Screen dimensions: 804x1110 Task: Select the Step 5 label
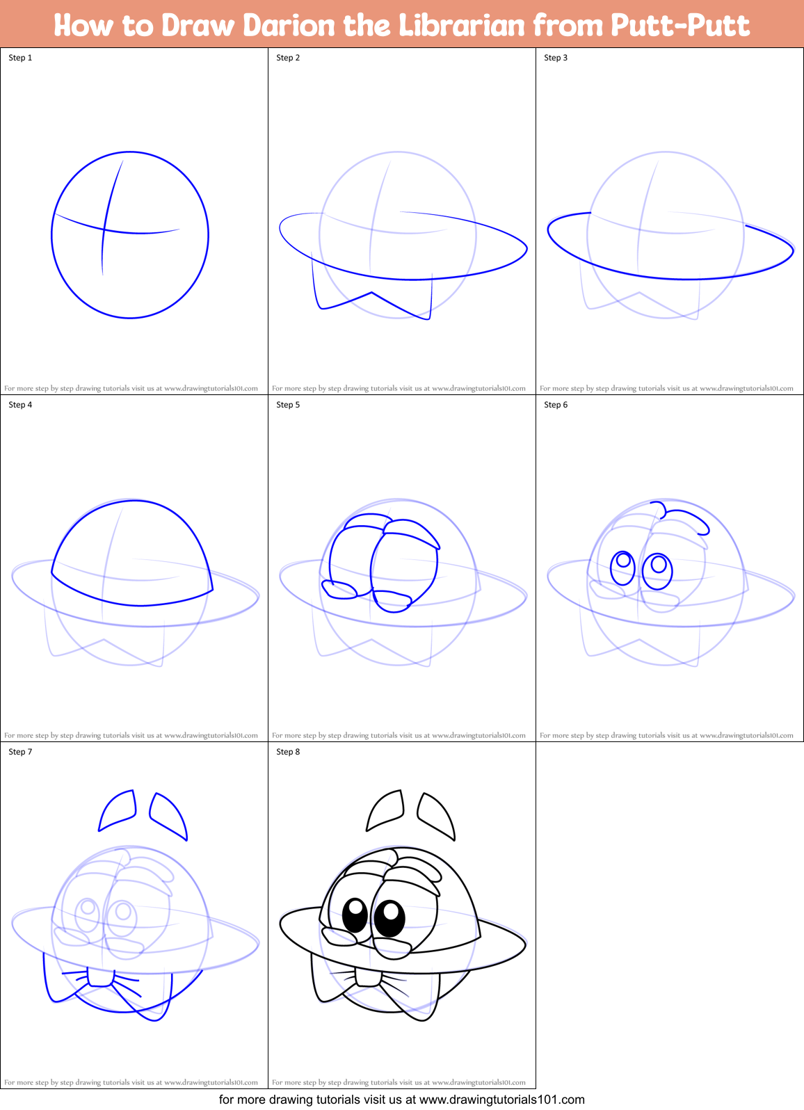(288, 405)
